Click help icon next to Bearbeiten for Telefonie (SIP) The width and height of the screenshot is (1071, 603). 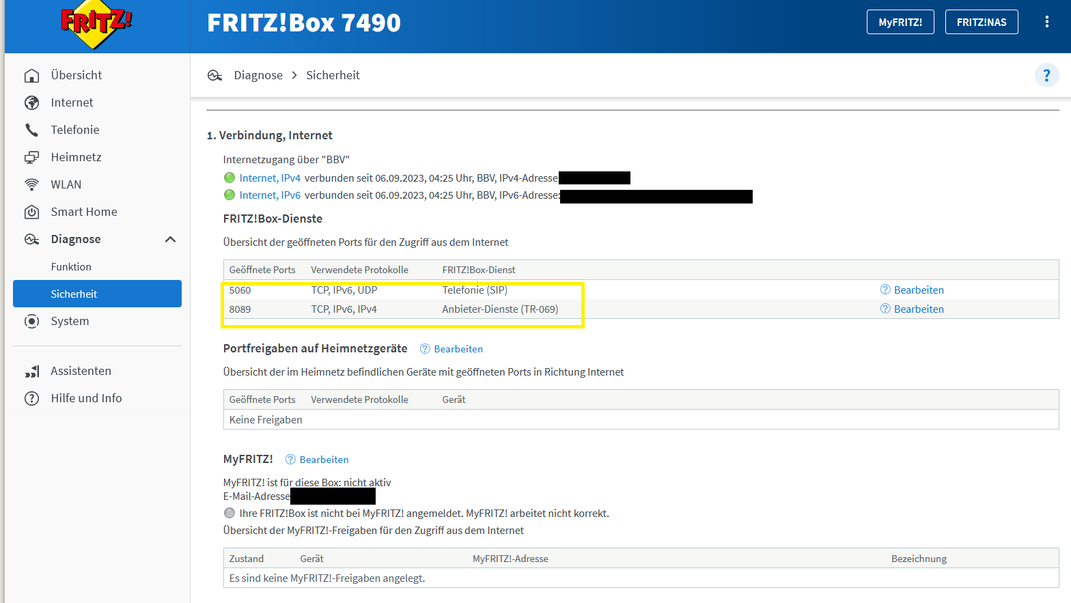point(885,290)
